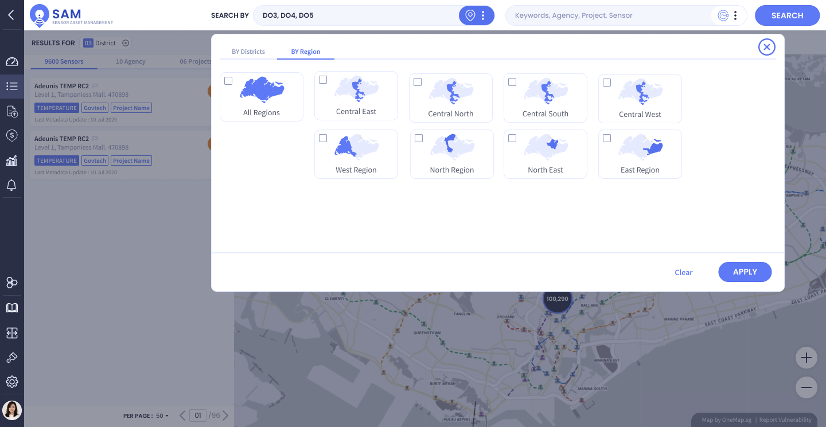Open the book guide icon in the sidebar
This screenshot has width=826, height=427.
click(x=12, y=308)
